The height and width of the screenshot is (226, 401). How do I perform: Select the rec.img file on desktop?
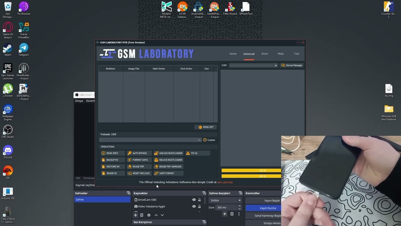389,91
